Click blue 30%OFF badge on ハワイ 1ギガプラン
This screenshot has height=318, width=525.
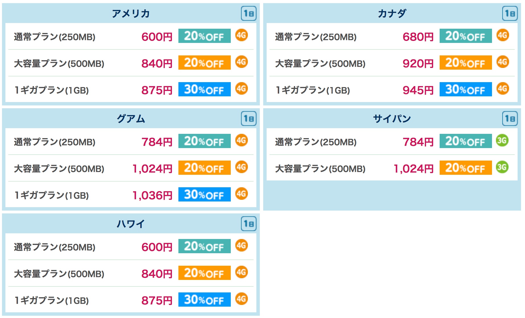tap(204, 300)
